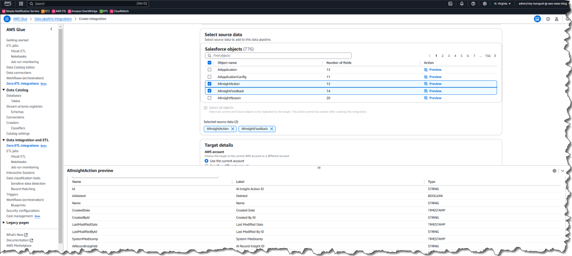Preview the AIApplicationConfig object
Viewport: 572px width, 256px height.
(433, 77)
